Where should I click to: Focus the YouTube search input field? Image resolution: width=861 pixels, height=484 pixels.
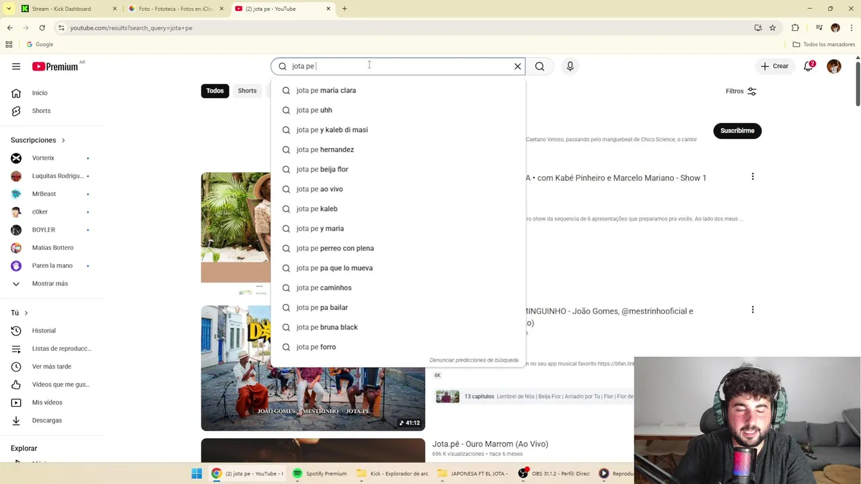(x=400, y=67)
